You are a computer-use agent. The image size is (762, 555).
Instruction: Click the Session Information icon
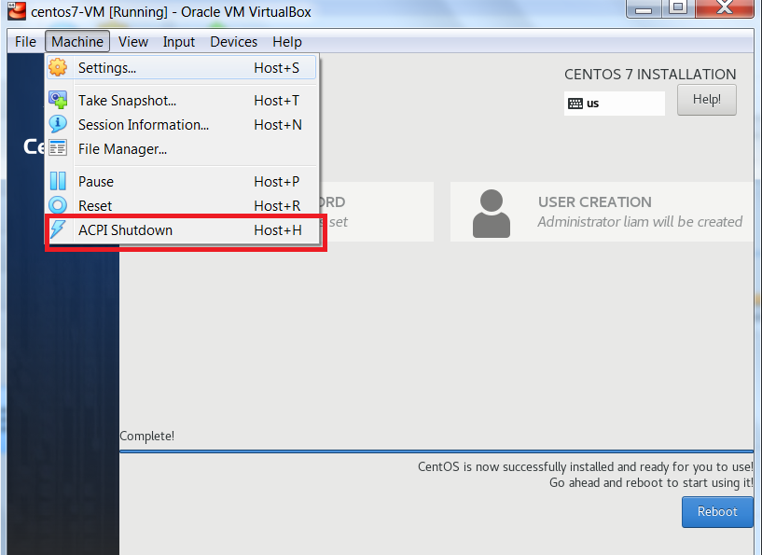(58, 124)
